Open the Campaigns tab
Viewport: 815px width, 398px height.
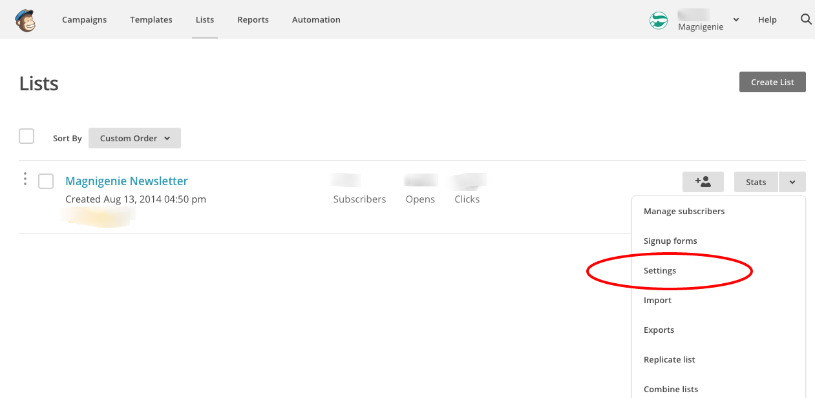pos(85,20)
